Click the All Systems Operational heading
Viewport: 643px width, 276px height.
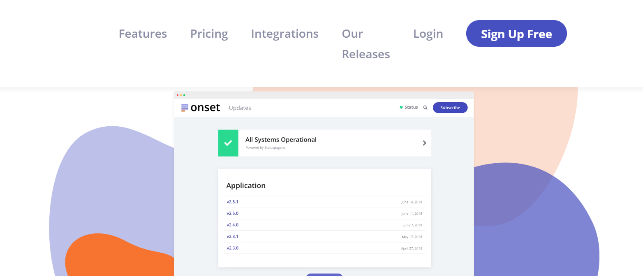click(281, 139)
